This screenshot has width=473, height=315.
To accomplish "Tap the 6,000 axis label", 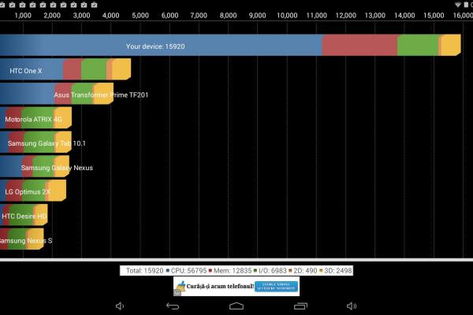I will [x=169, y=16].
